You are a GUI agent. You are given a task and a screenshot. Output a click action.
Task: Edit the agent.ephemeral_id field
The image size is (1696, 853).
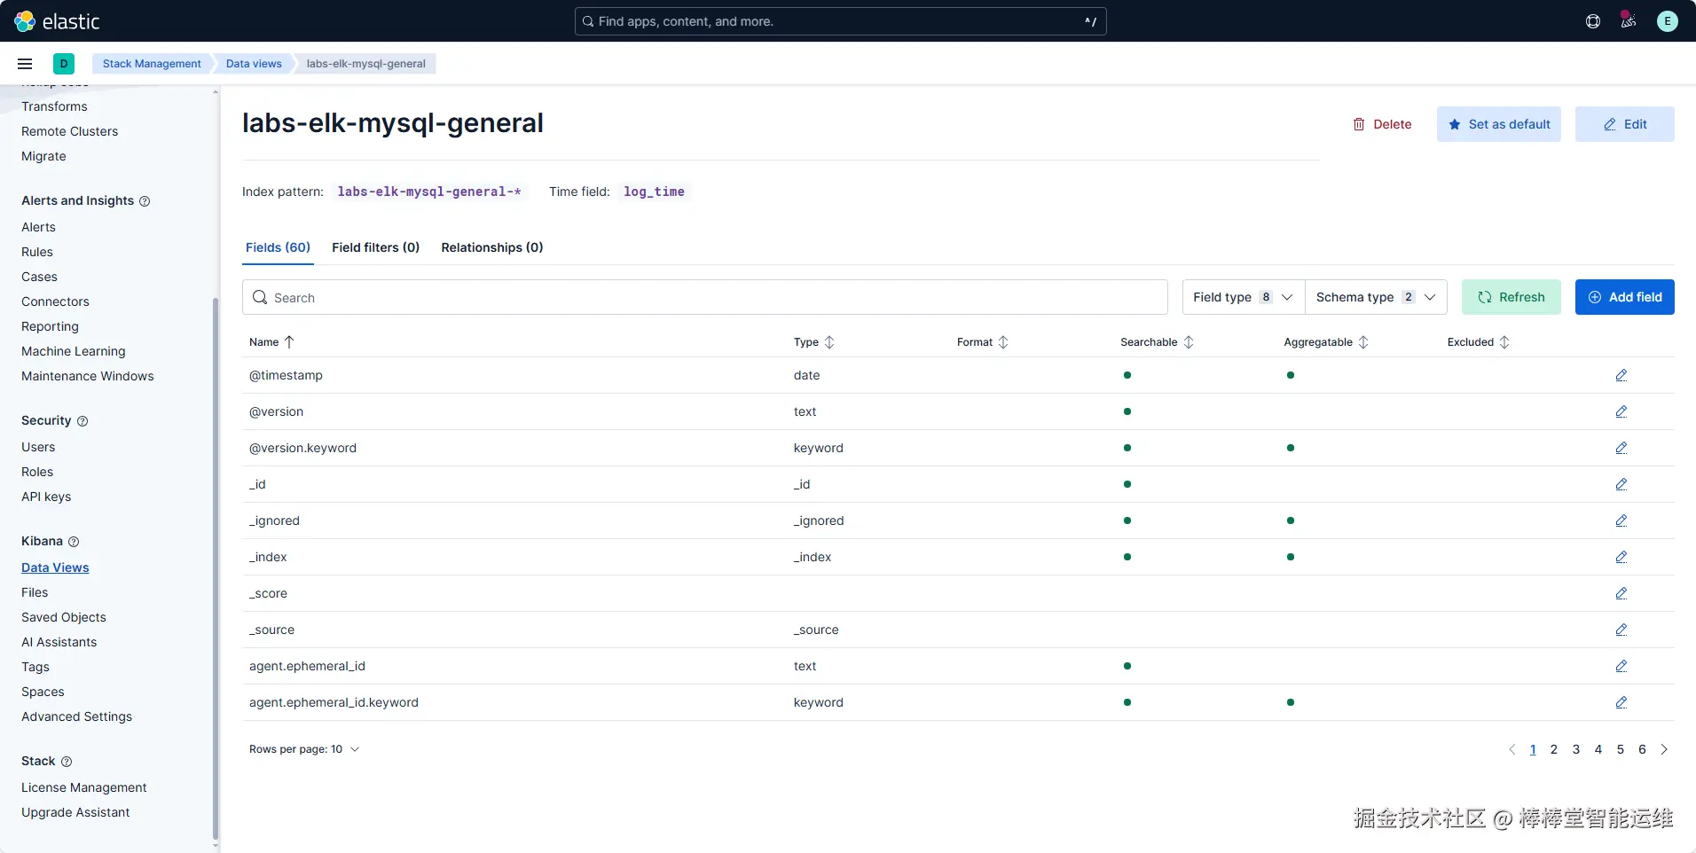[1621, 666]
